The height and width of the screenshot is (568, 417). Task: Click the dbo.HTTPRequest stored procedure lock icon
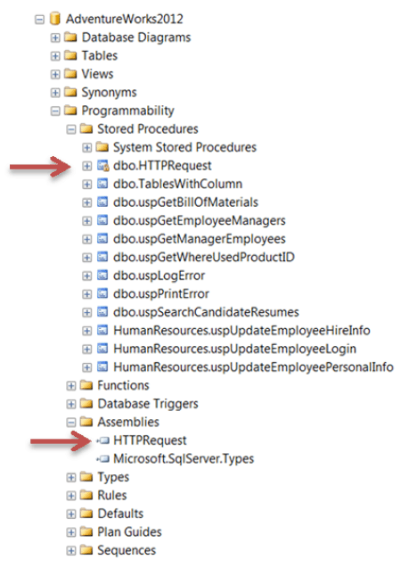pyautogui.click(x=102, y=166)
